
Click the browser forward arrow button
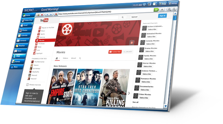51,15
